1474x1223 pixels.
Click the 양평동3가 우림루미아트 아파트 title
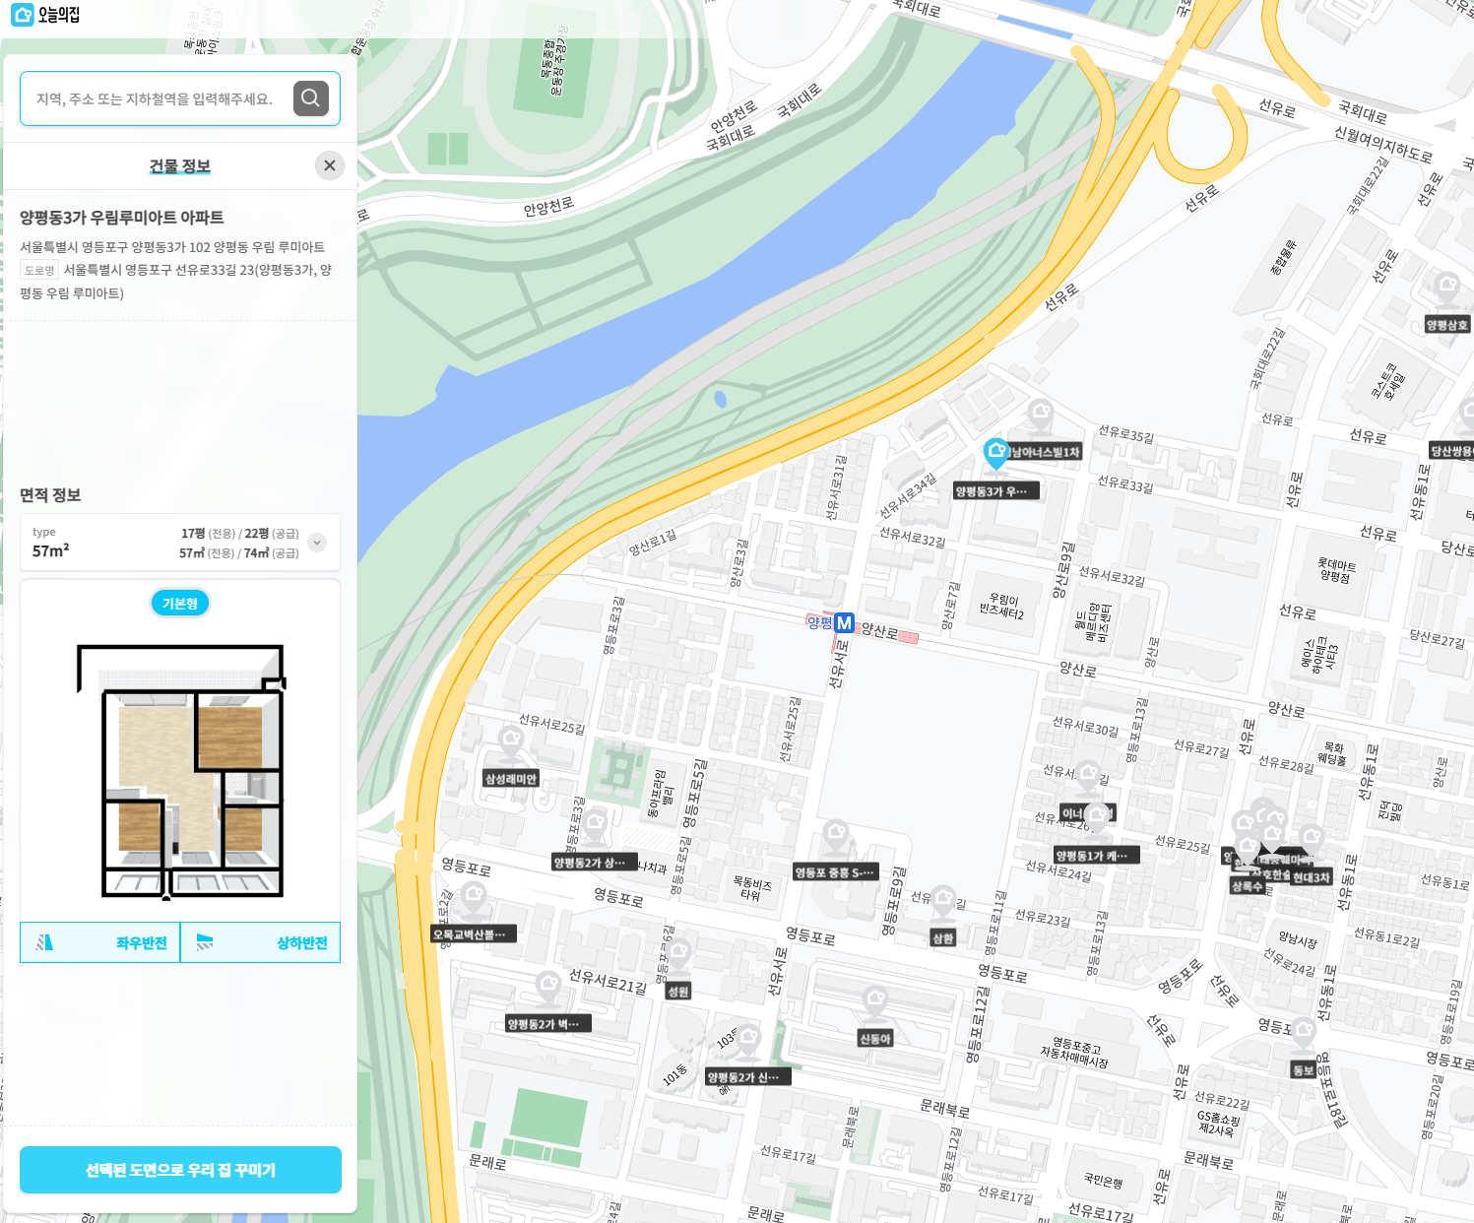[x=122, y=218]
